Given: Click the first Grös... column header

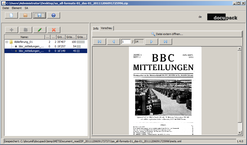Looking at the screenshot, I should pyautogui.click(x=71, y=37).
